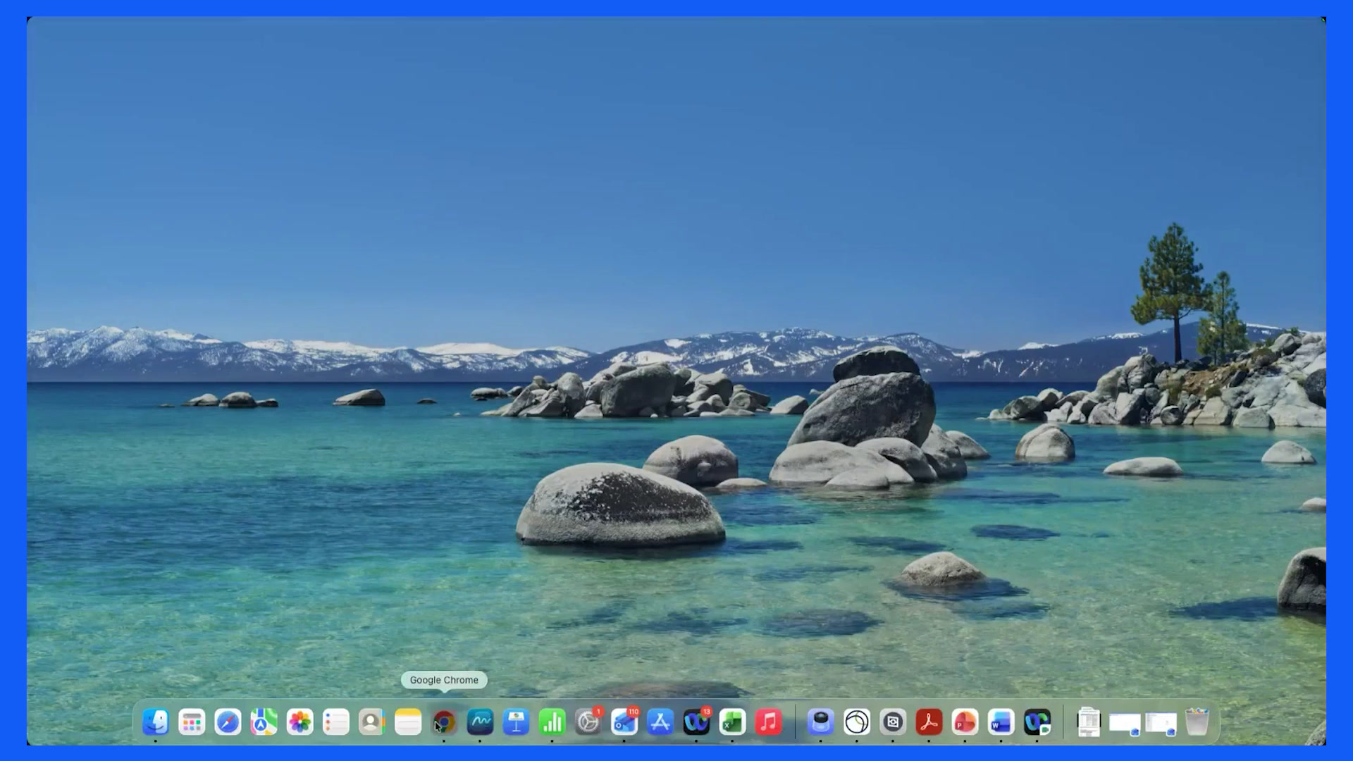Launch Photos from the Dock
This screenshot has width=1353, height=761.
pos(299,722)
